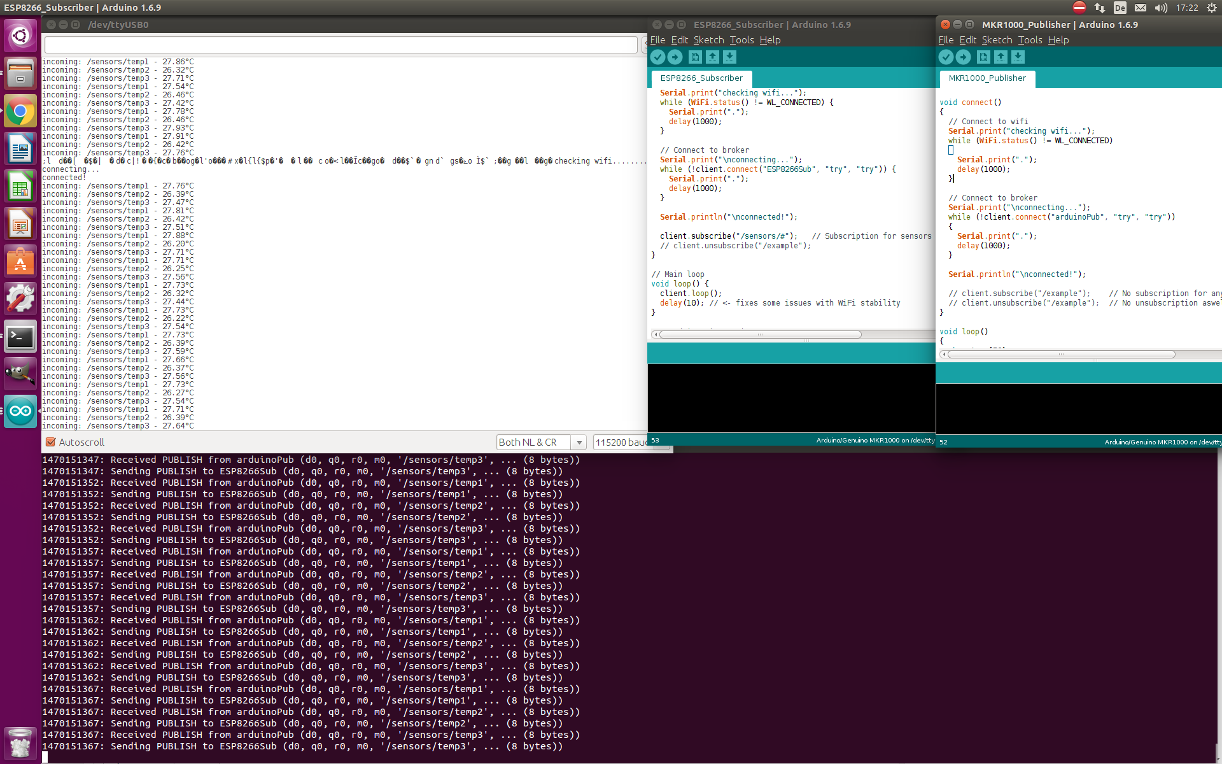Verify the ESP8266_Subscriber sketch
Screen dimensions: 1222x764
point(657,57)
